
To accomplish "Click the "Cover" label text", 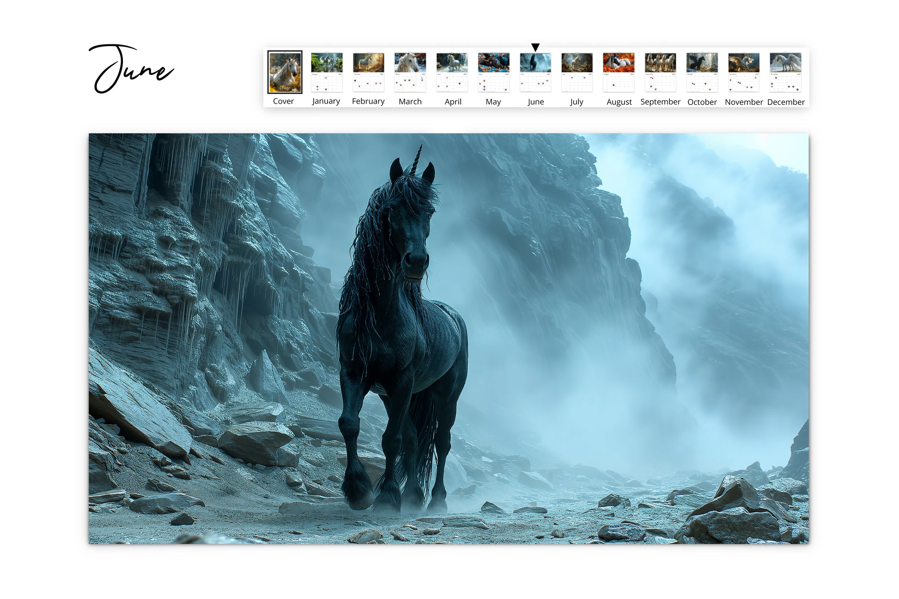I will [283, 101].
